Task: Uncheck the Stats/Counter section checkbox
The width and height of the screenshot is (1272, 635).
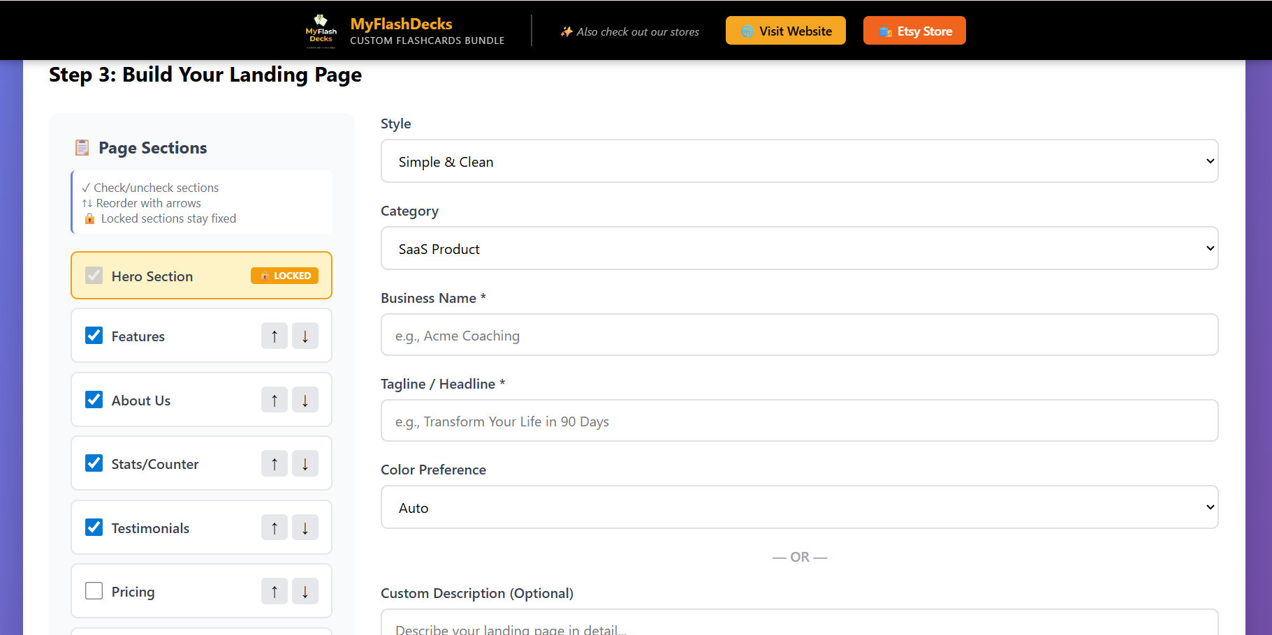Action: pos(94,463)
